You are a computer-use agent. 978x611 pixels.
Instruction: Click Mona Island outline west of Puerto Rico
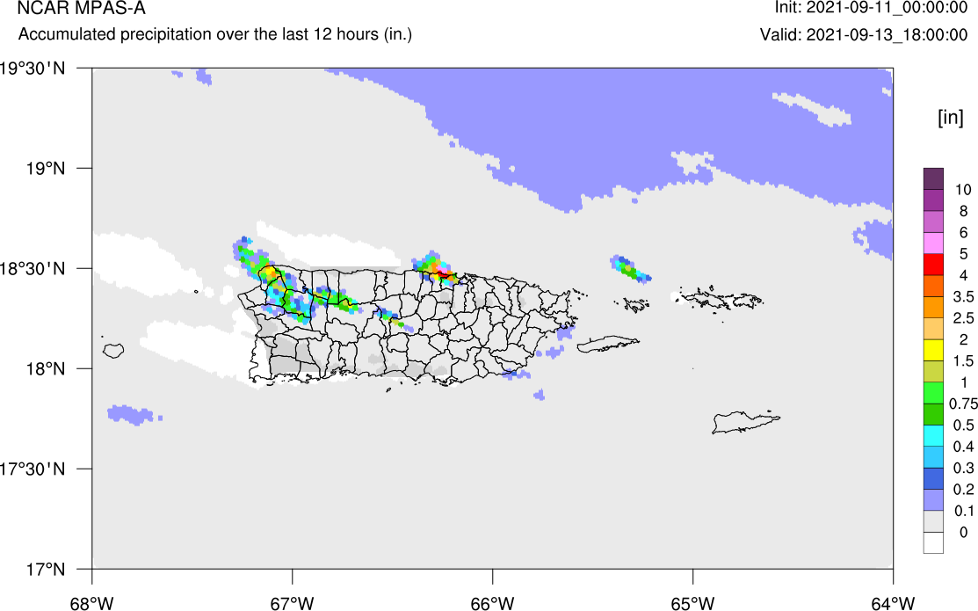113,351
